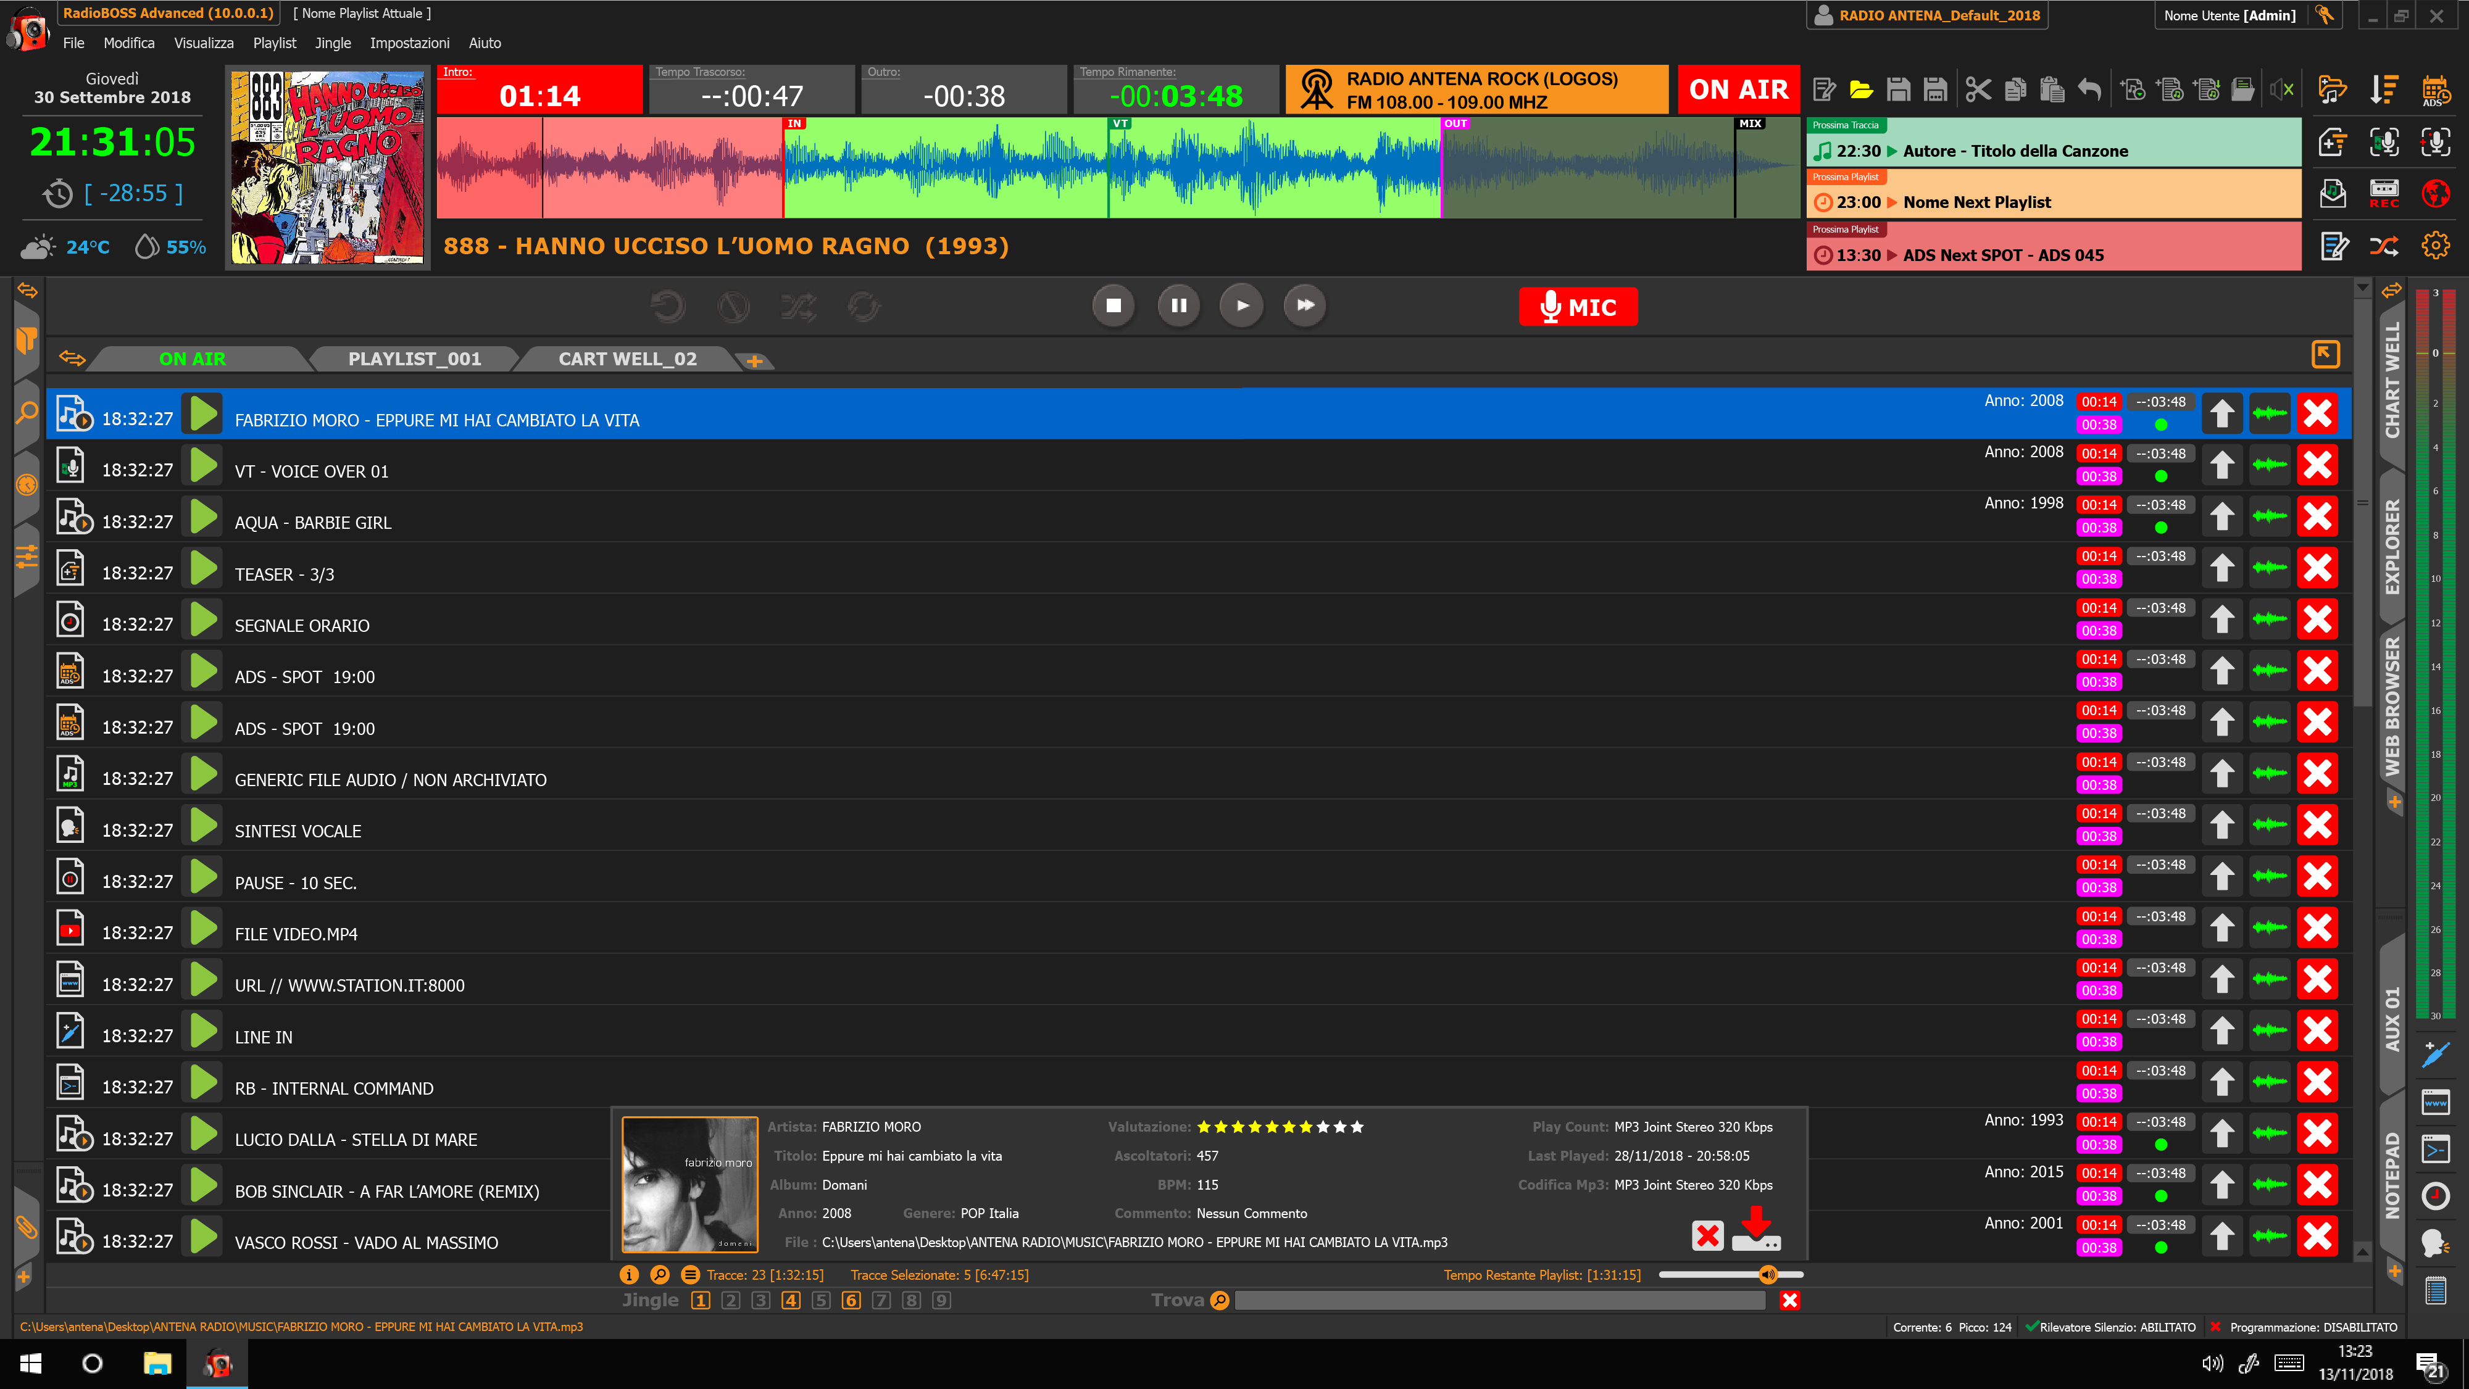
Task: Play the VT - VOICE OVER 01 row
Action: (202, 465)
